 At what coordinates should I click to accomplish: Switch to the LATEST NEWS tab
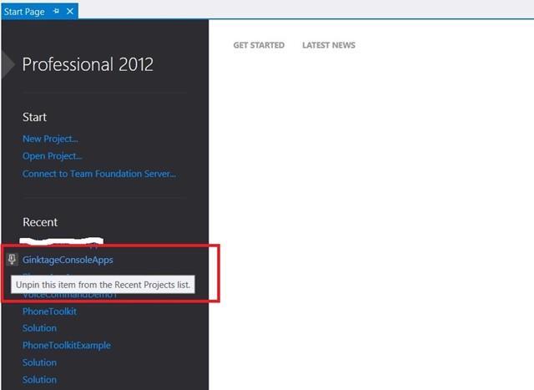(329, 45)
